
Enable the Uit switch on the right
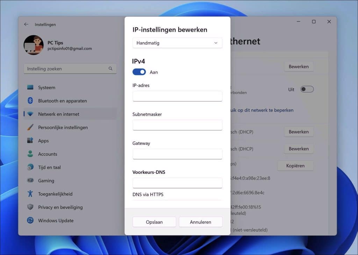(307, 89)
